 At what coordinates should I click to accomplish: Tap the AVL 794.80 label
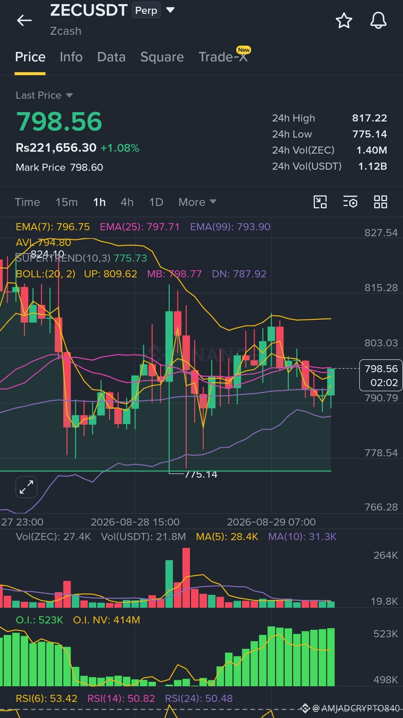(x=43, y=242)
